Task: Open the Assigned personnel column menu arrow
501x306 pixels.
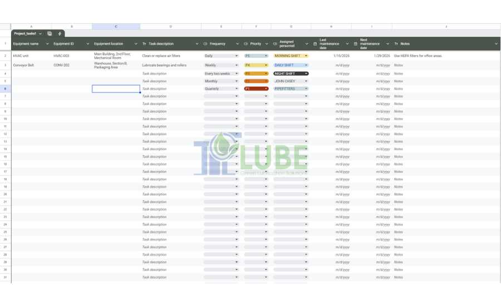Action: point(307,44)
